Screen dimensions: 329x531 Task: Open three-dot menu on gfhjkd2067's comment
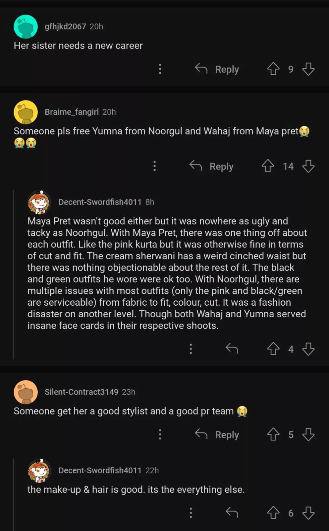coord(160,69)
